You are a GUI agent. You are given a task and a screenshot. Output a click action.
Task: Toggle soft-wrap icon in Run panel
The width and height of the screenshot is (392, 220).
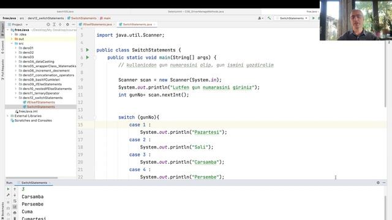pos(15,201)
